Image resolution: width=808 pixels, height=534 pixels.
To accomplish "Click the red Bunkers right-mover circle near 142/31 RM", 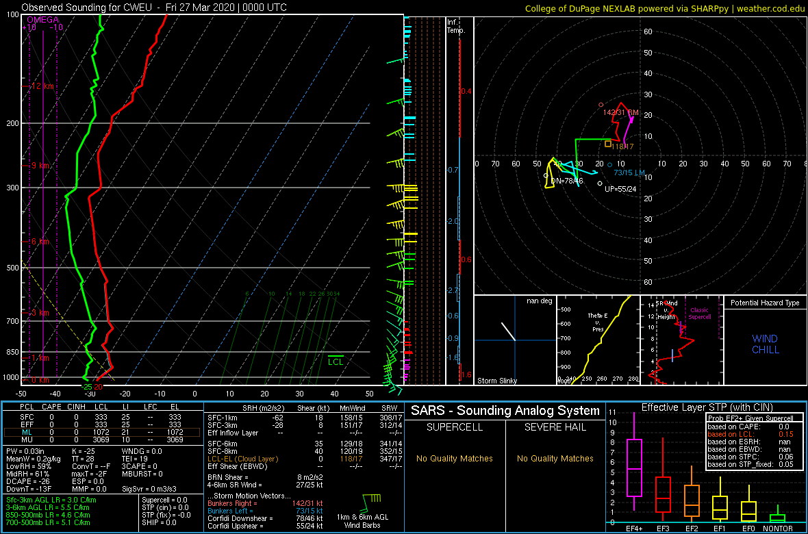I will pyautogui.click(x=601, y=105).
